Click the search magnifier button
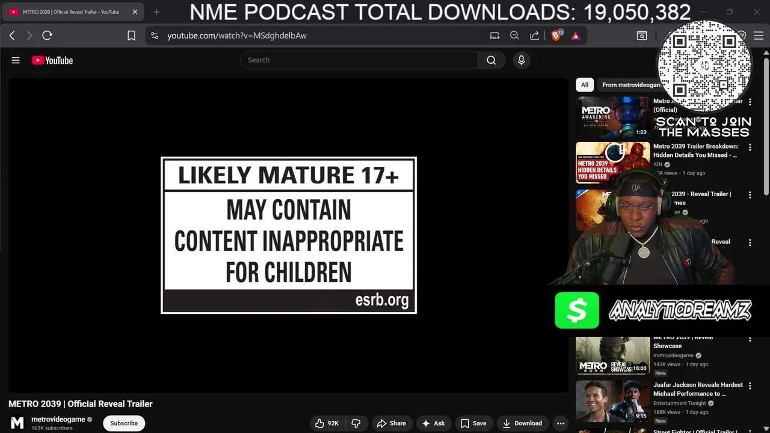The image size is (770, 433). click(x=491, y=60)
